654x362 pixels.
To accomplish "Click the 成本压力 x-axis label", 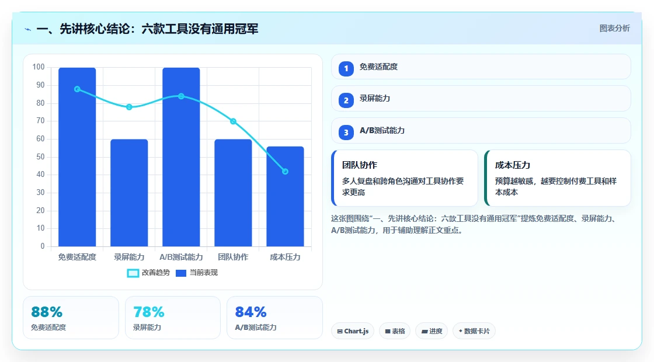I will (286, 257).
